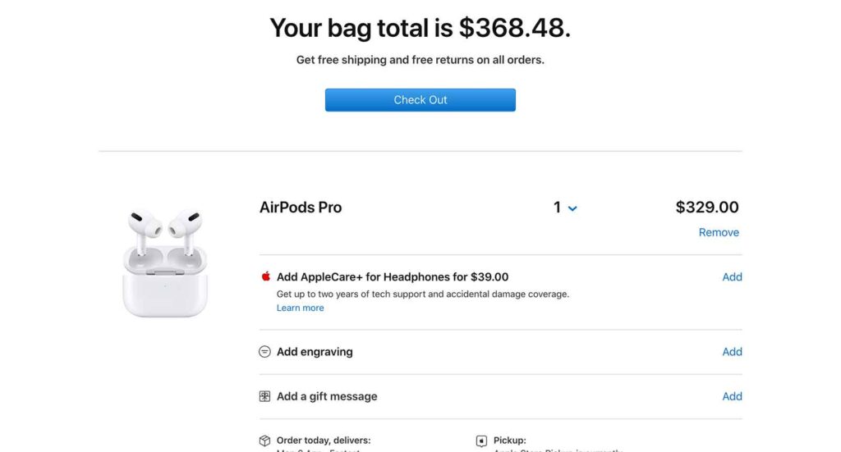Click Add link beside gift message
Image resolution: width=841 pixels, height=452 pixels.
[732, 396]
